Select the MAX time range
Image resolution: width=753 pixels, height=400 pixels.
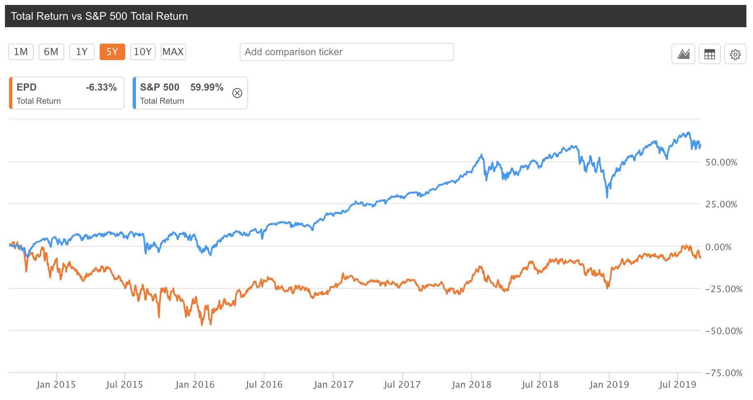click(x=173, y=51)
